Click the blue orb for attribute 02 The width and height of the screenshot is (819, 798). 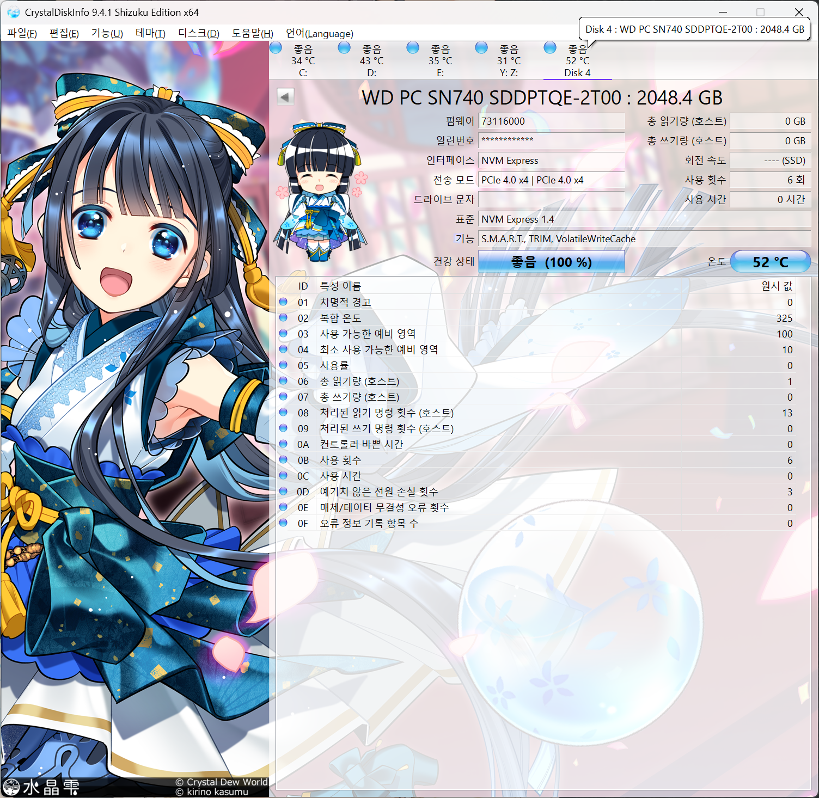pyautogui.click(x=283, y=317)
